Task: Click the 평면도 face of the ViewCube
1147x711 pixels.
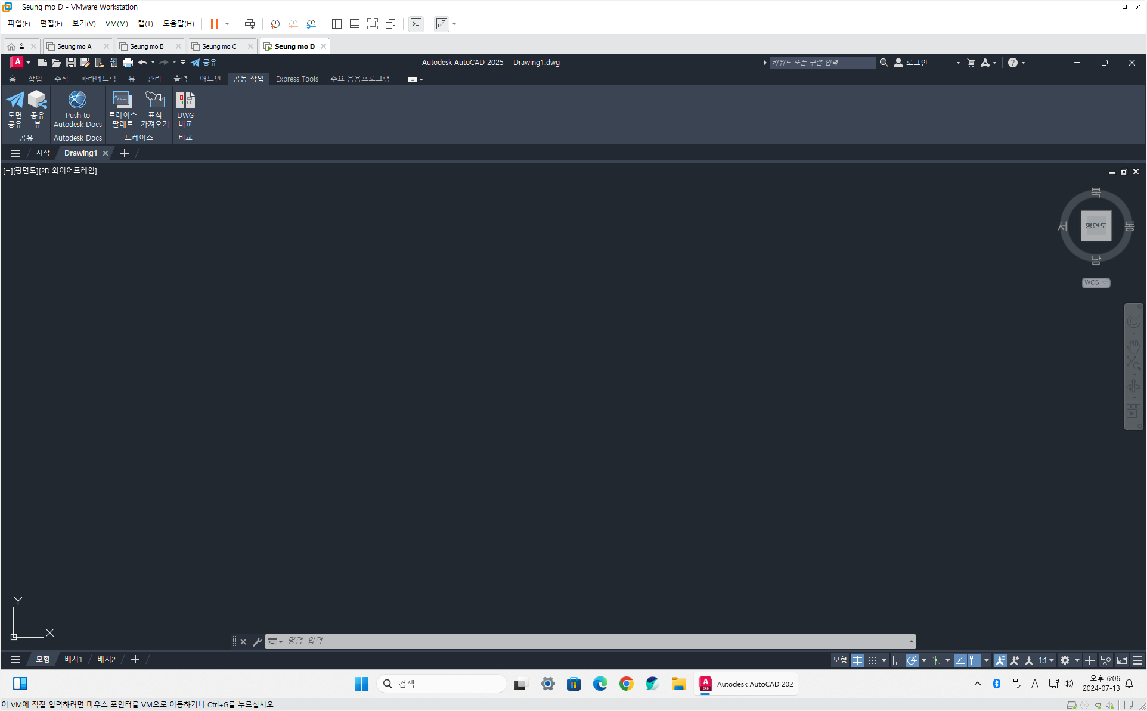Action: tap(1096, 226)
